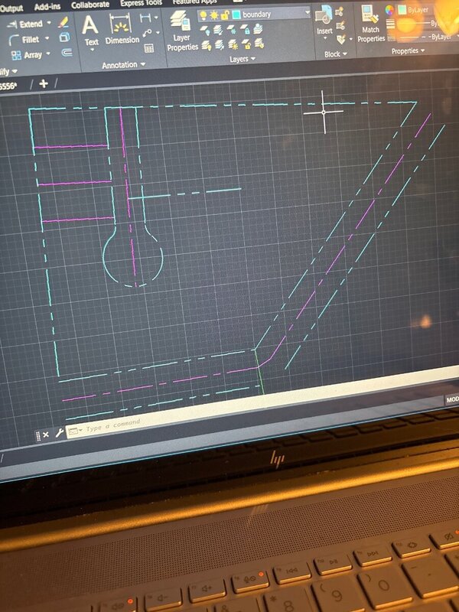The height and width of the screenshot is (612, 459).
Task: Open the Text tool dropdown arrow
Action: (x=92, y=50)
